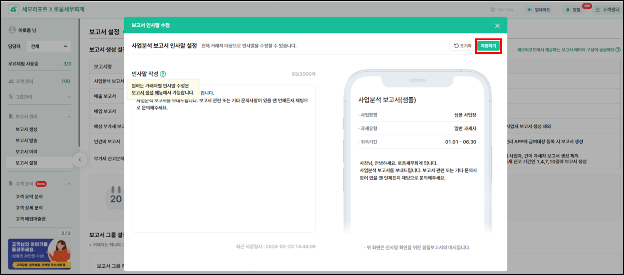
Task: Click the customer feedback promo banner
Action: (39, 254)
